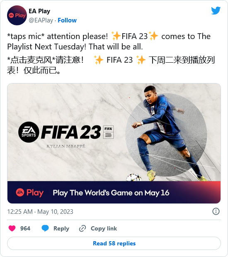Click the red EA Play banner logo
This screenshot has height=257, width=228.
coord(30,193)
